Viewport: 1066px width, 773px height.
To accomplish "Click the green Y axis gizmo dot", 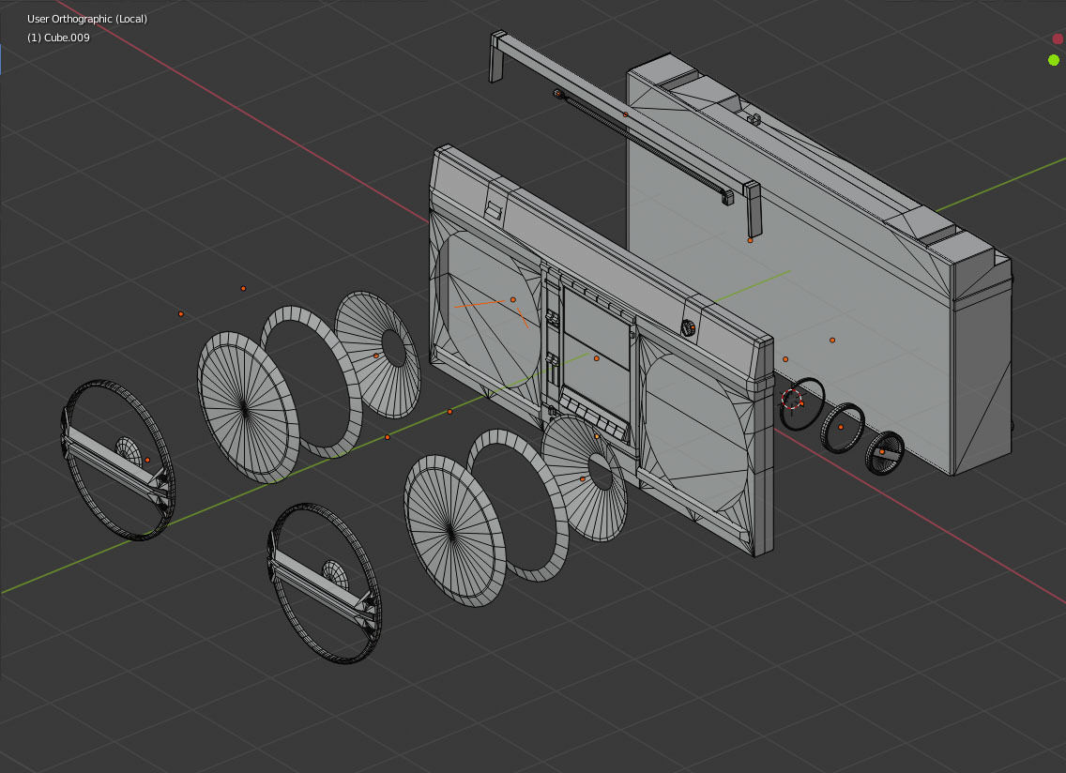I will pyautogui.click(x=1054, y=60).
